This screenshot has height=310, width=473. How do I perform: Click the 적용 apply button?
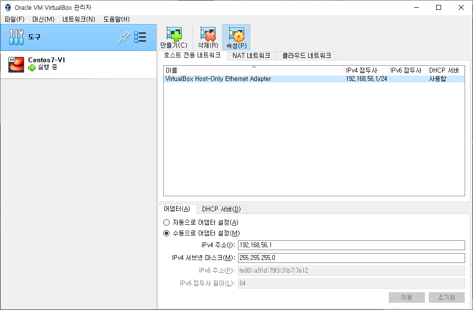click(407, 297)
